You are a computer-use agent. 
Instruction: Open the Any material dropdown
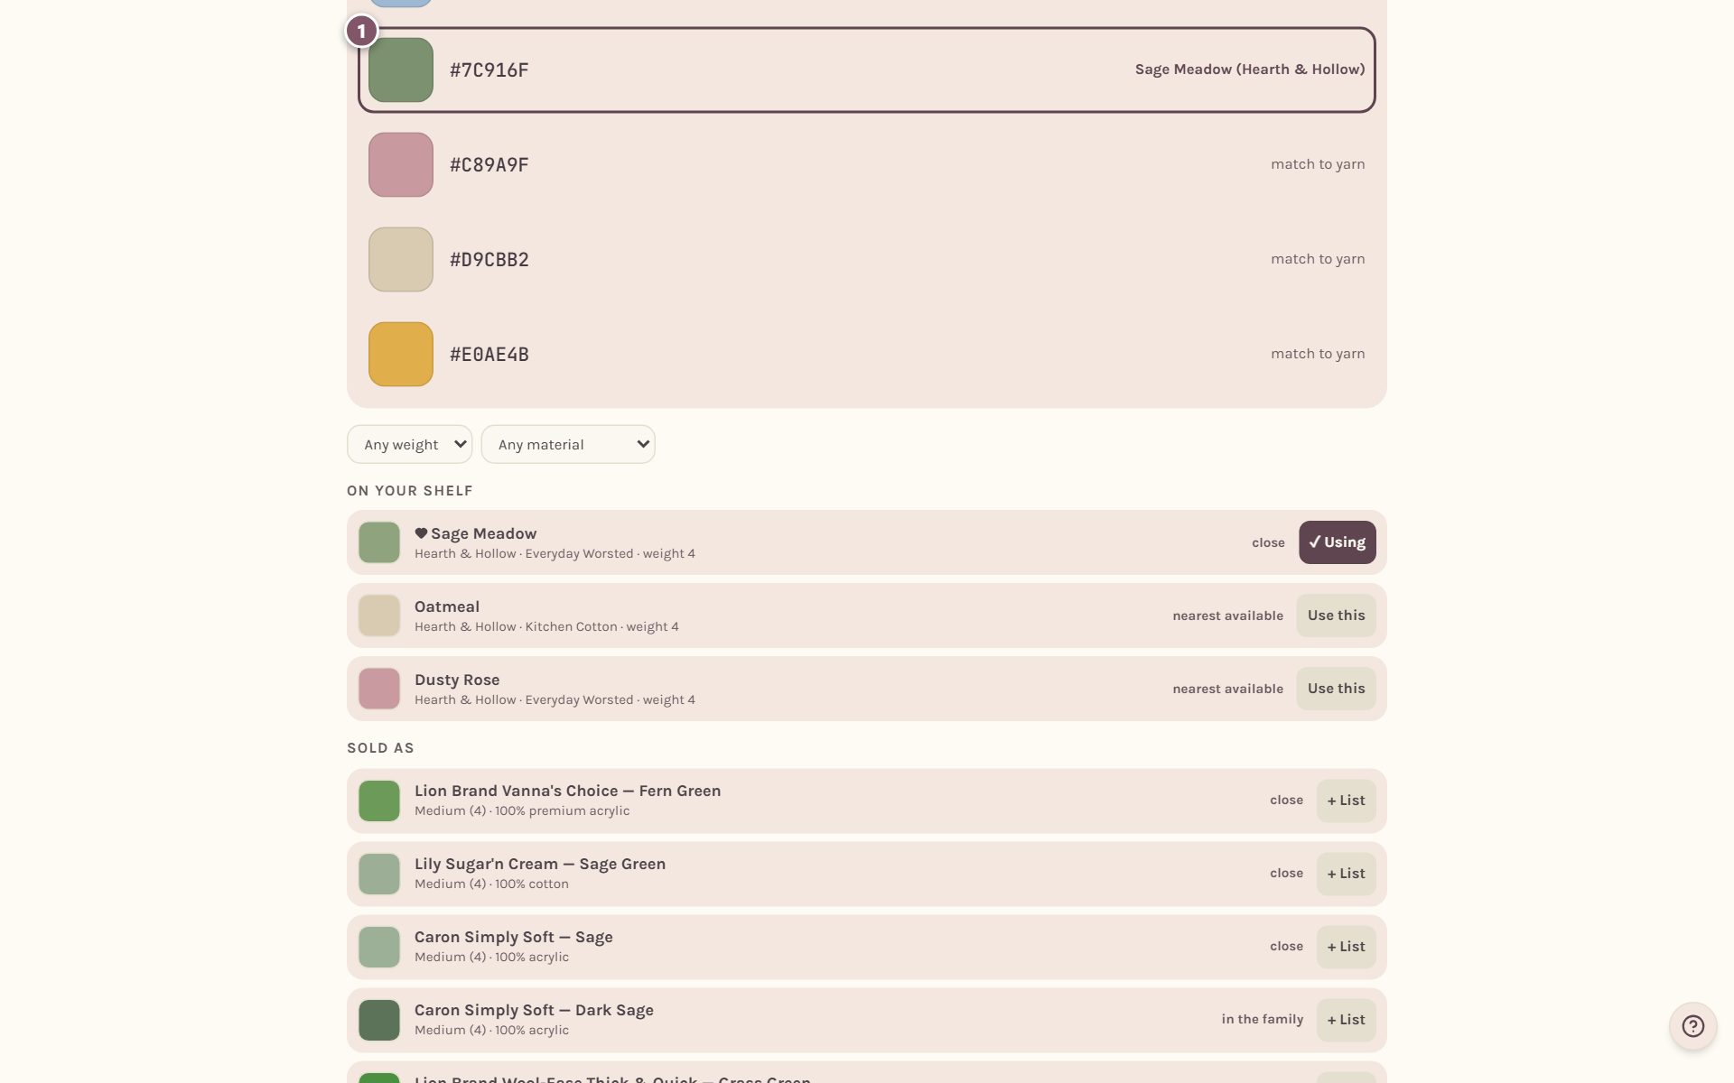(x=568, y=444)
